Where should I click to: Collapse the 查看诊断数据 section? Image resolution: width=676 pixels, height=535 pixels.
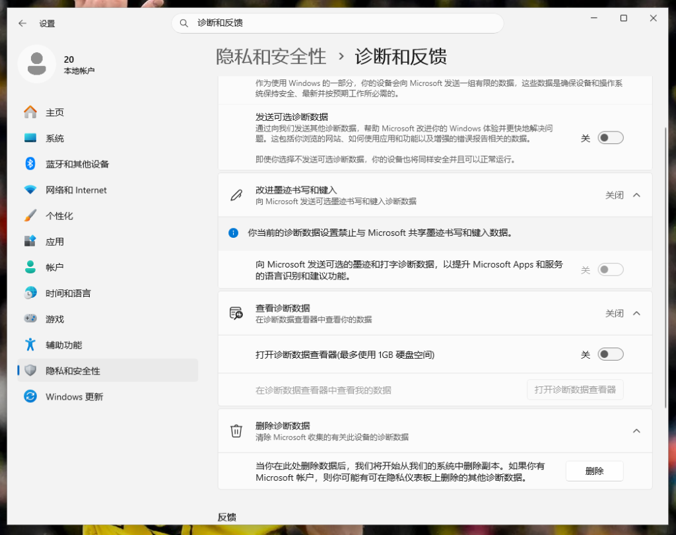[637, 313]
